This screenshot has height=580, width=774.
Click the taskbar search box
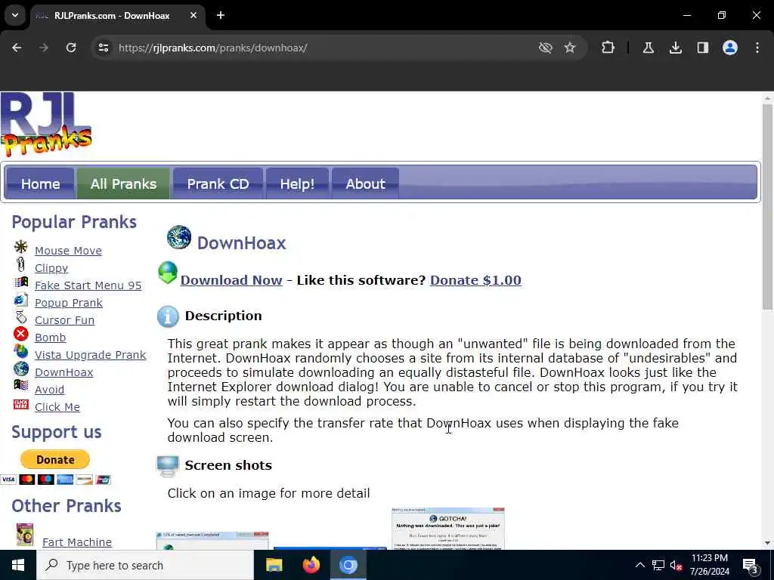click(x=144, y=565)
